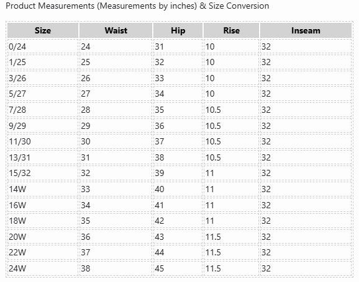Image resolution: width=359 pixels, height=282 pixels.
Task: Click waist value 29 cell
Action: tap(116, 126)
